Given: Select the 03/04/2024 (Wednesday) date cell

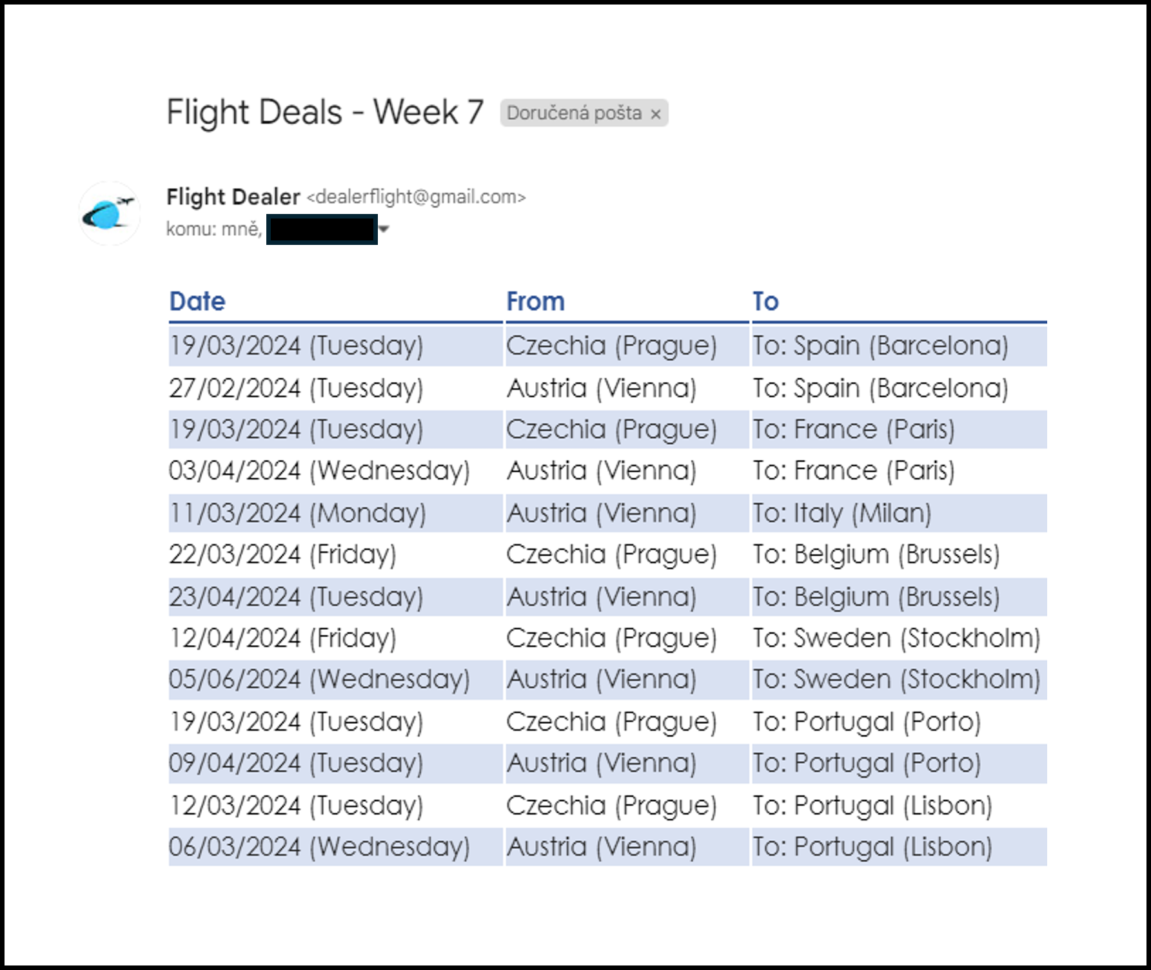Looking at the screenshot, I should [335, 470].
